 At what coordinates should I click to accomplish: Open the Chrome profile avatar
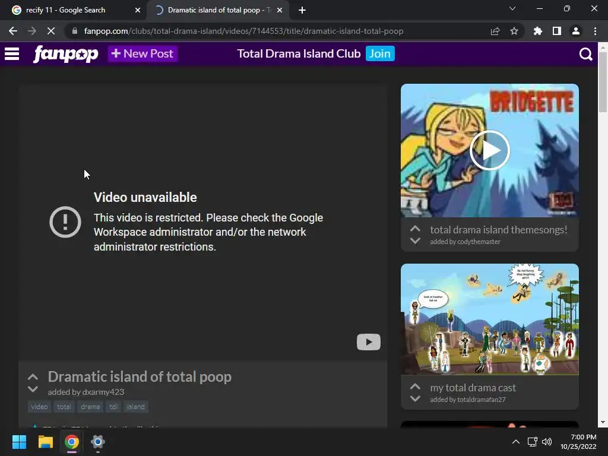[576, 31]
